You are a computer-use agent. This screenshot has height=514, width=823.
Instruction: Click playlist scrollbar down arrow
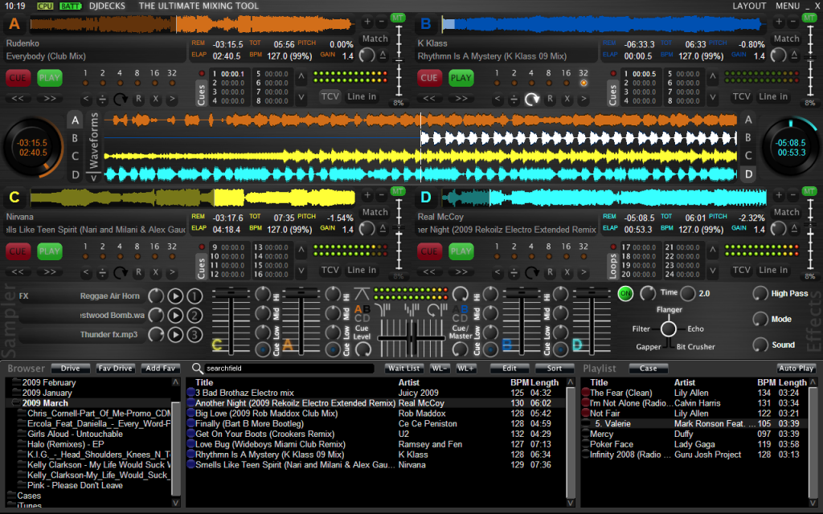813,503
